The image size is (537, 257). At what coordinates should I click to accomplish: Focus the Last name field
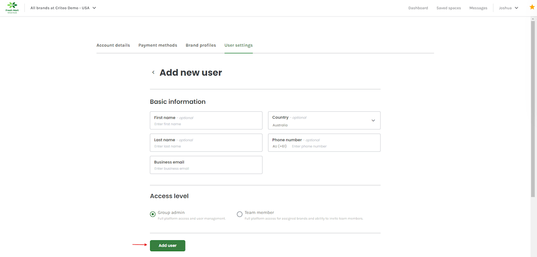tap(206, 146)
